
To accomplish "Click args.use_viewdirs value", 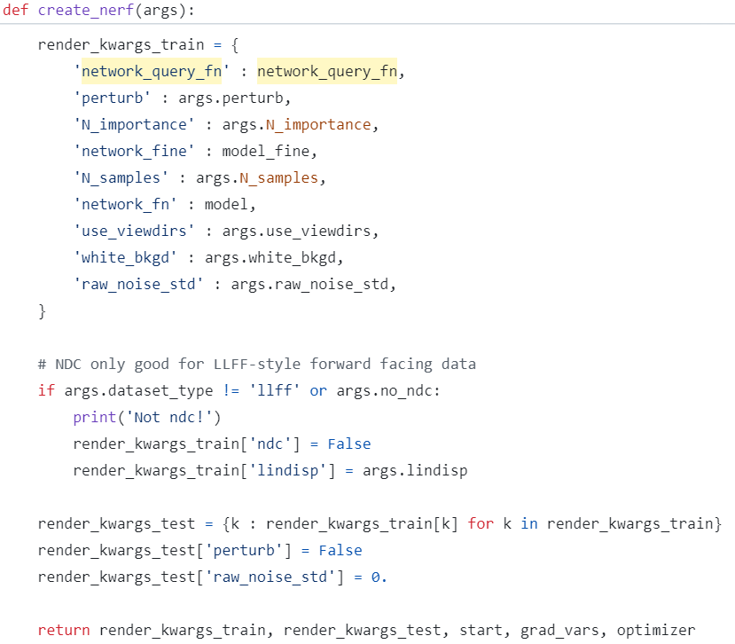I will (x=297, y=231).
